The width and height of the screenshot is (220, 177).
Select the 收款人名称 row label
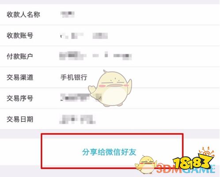click(23, 15)
